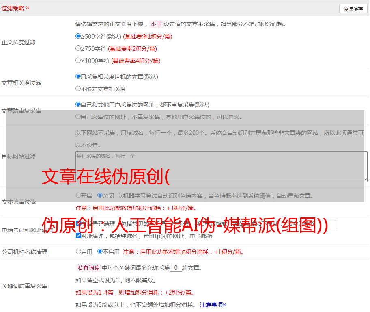Select the ≥1000字符 length option
Image resolution: width=370 pixels, height=312 pixels.
[x=78, y=60]
